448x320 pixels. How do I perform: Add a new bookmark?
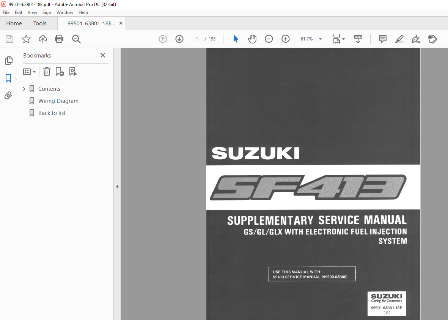[x=60, y=71]
